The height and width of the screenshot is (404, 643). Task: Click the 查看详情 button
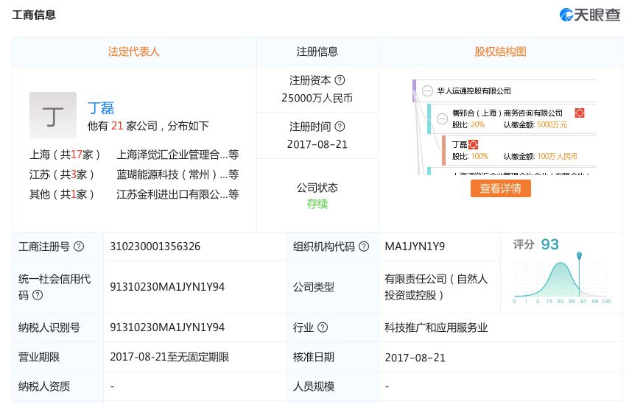(500, 188)
